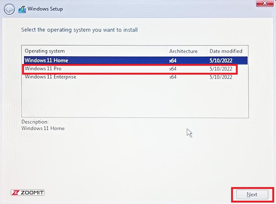Click the Windows Setup title text
276x204 pixels.
point(45,9)
